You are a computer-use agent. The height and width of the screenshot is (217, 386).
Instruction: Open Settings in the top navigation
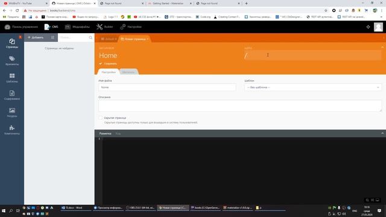click(131, 27)
